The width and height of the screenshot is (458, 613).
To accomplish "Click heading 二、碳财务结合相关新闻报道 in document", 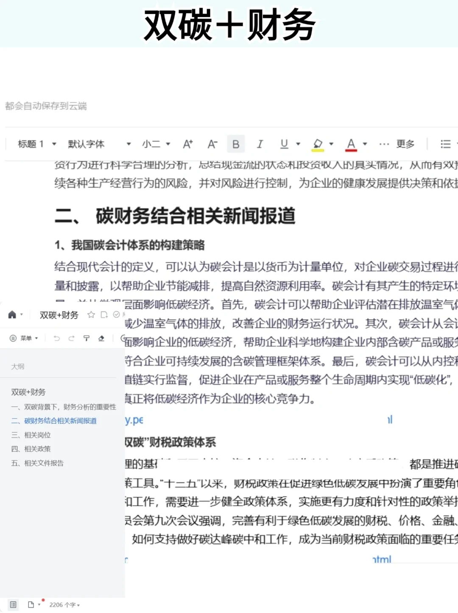I will (x=175, y=215).
